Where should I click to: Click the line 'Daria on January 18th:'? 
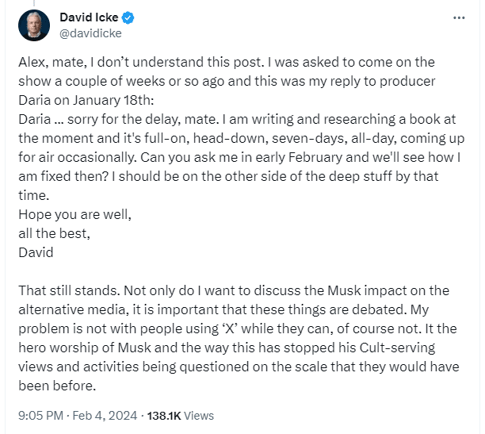[86, 101]
